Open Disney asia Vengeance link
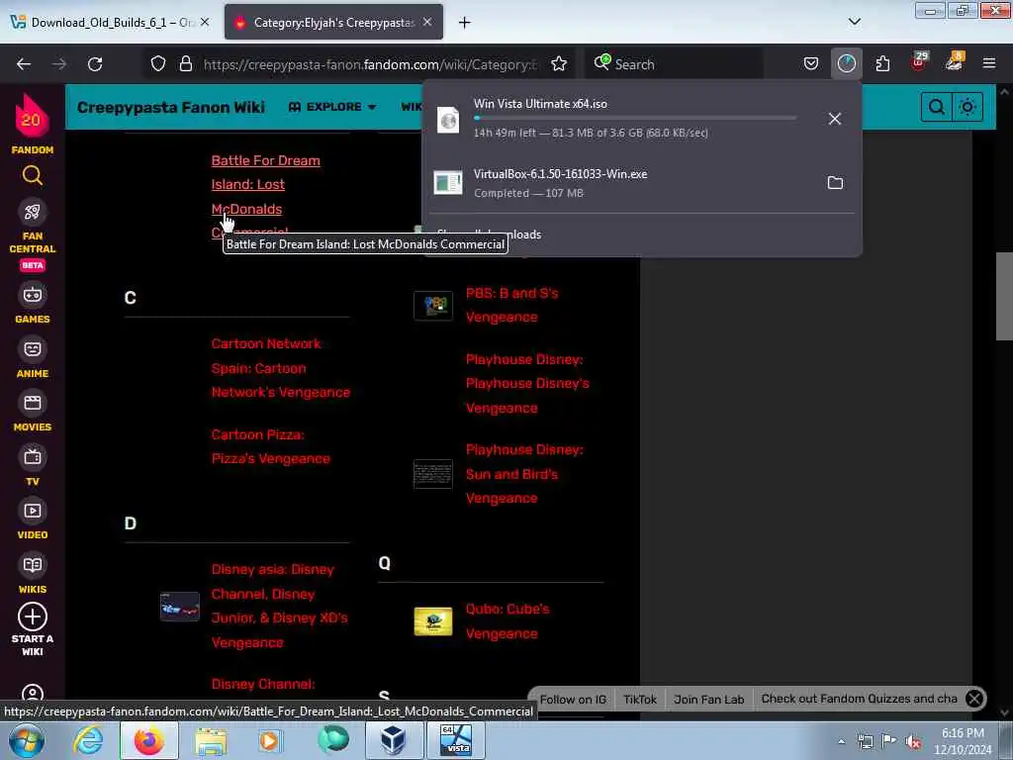The width and height of the screenshot is (1013, 760). click(279, 606)
